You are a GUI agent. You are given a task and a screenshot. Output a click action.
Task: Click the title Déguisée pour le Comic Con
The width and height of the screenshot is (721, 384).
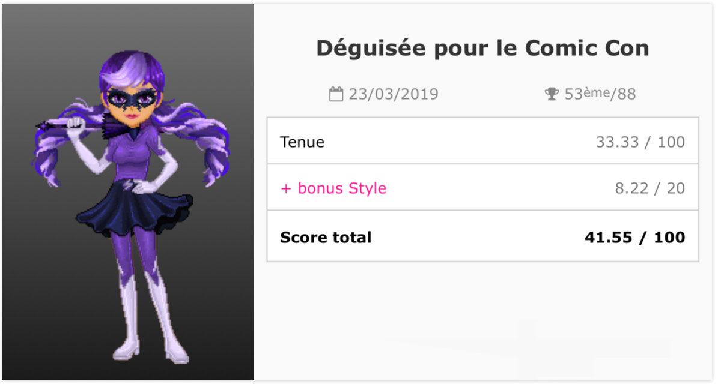pos(482,48)
